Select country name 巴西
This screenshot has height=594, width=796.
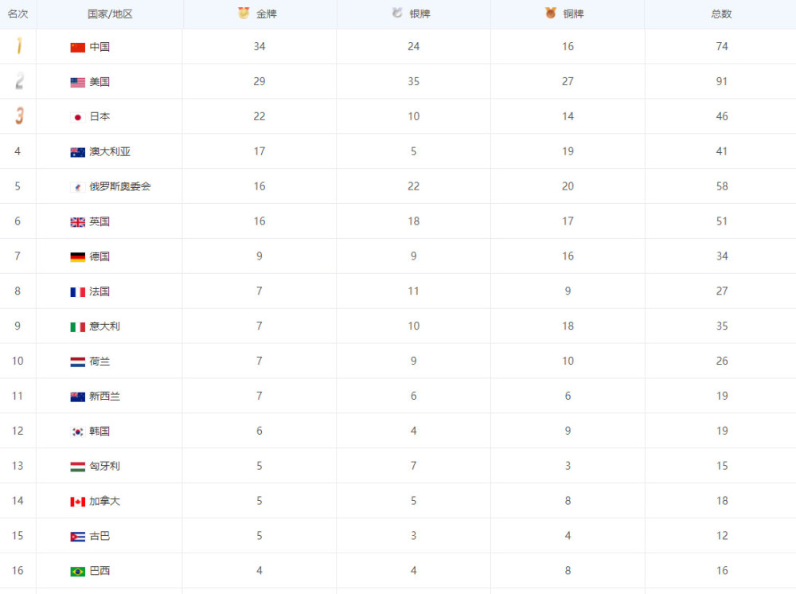(99, 571)
